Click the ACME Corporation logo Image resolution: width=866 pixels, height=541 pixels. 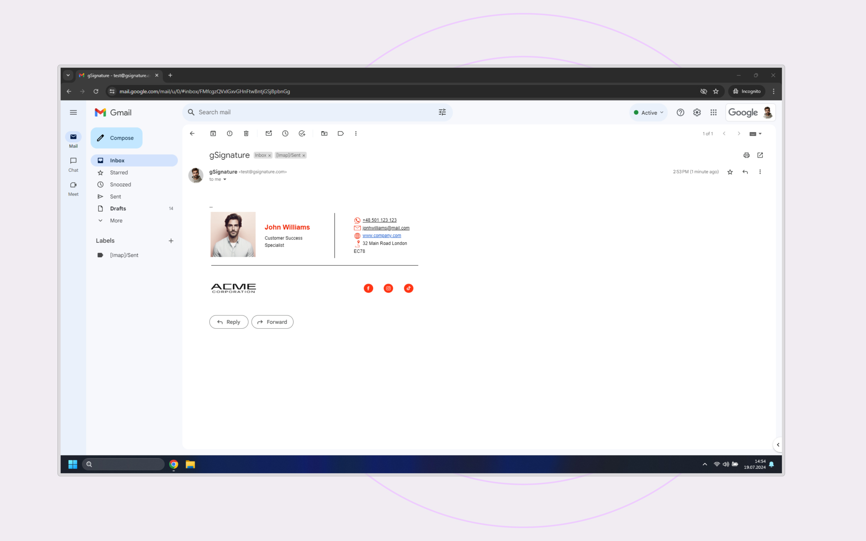233,289
